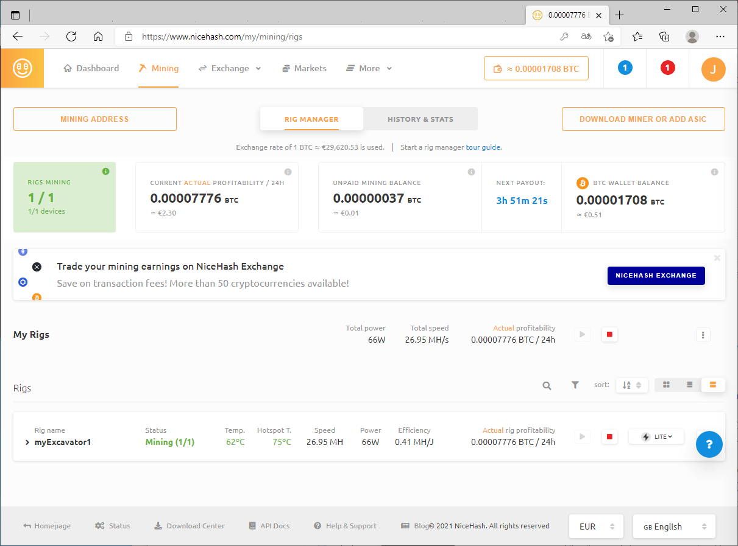The height and width of the screenshot is (546, 738).
Task: Show info for BTC Wallet Balance
Action: point(714,172)
